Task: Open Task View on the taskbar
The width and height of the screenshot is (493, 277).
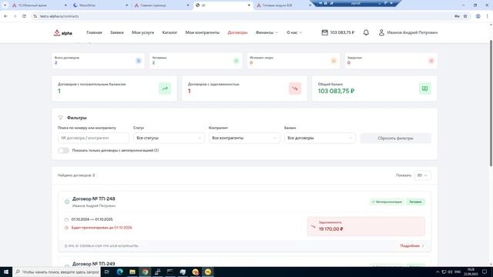Action: coord(107,272)
